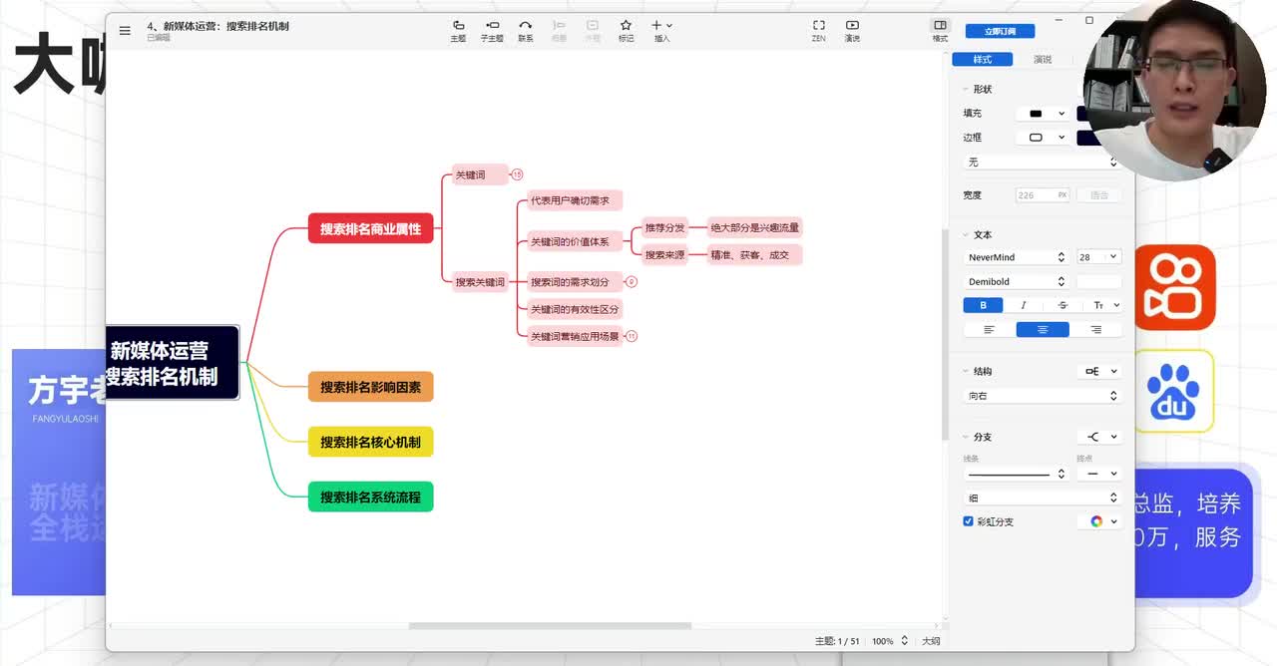The width and height of the screenshot is (1277, 666).
Task: Open the branch thickness 细 dropdown
Action: tap(1043, 498)
